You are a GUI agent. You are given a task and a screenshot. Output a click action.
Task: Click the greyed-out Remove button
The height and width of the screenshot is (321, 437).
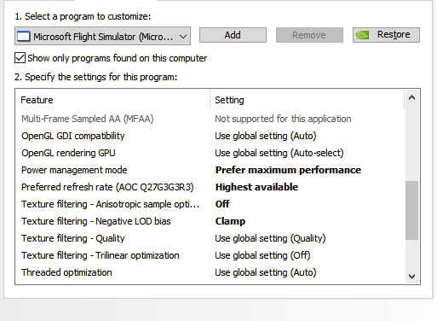(x=309, y=35)
